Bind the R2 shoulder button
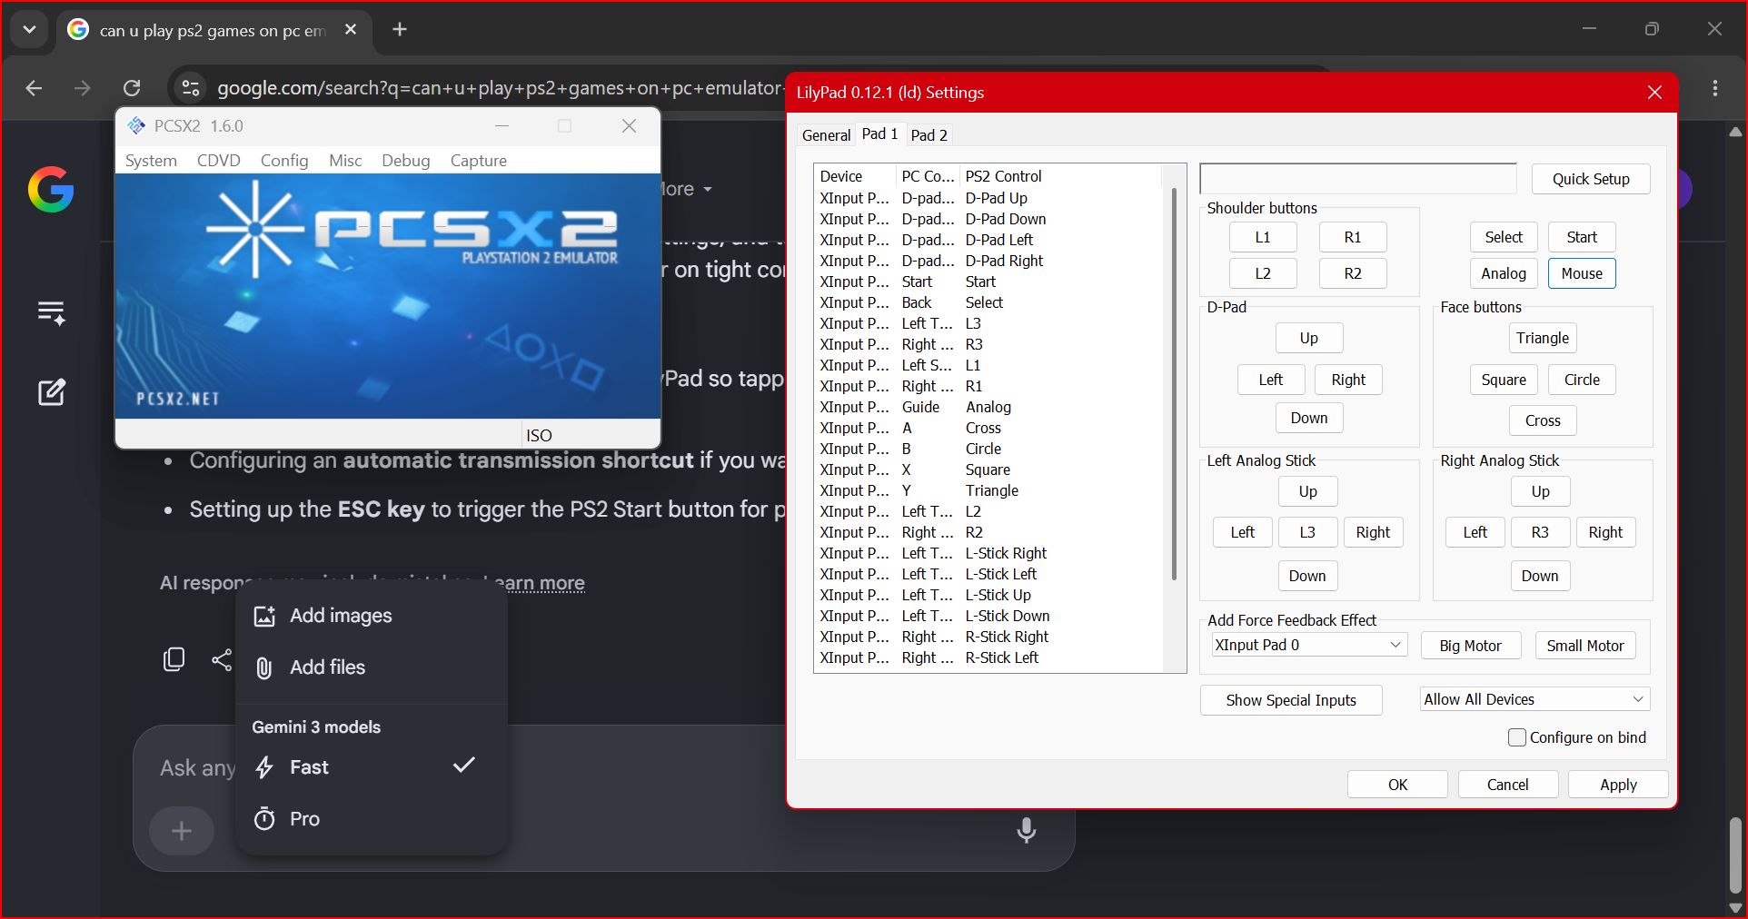Image resolution: width=1748 pixels, height=919 pixels. 1353,273
